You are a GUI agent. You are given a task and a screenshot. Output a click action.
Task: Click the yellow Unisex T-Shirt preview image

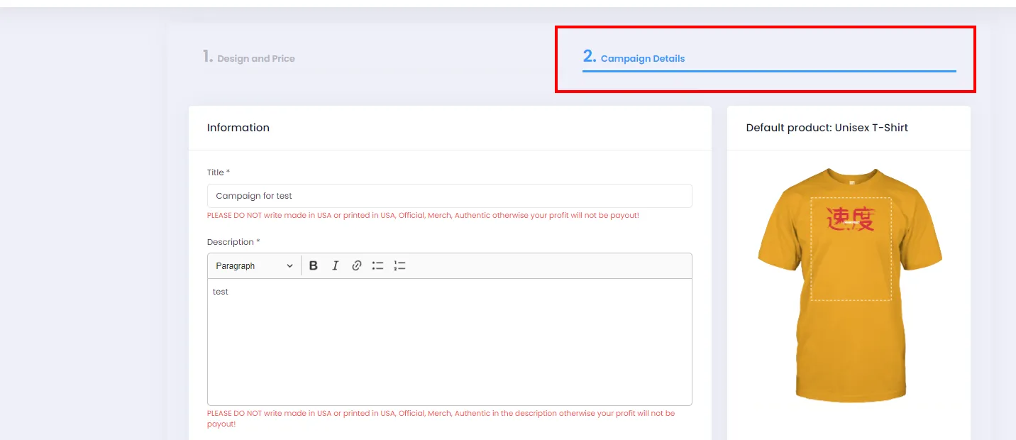pos(850,285)
